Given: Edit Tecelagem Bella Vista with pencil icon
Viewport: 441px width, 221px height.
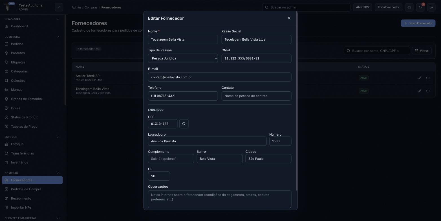Looking at the screenshot, I should pyautogui.click(x=420, y=90).
